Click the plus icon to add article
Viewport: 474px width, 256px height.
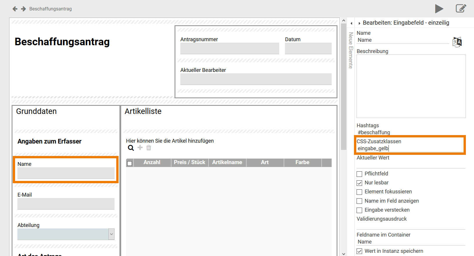(140, 148)
